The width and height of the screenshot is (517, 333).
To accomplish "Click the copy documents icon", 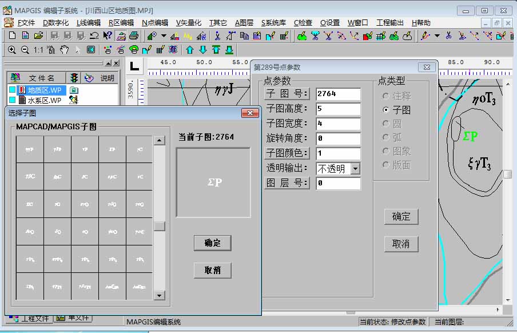I will pyautogui.click(x=244, y=35).
